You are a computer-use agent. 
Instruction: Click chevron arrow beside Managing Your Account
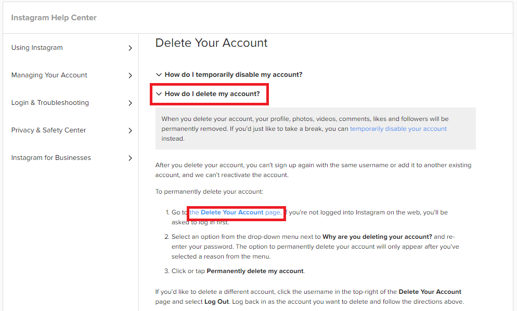pos(130,76)
